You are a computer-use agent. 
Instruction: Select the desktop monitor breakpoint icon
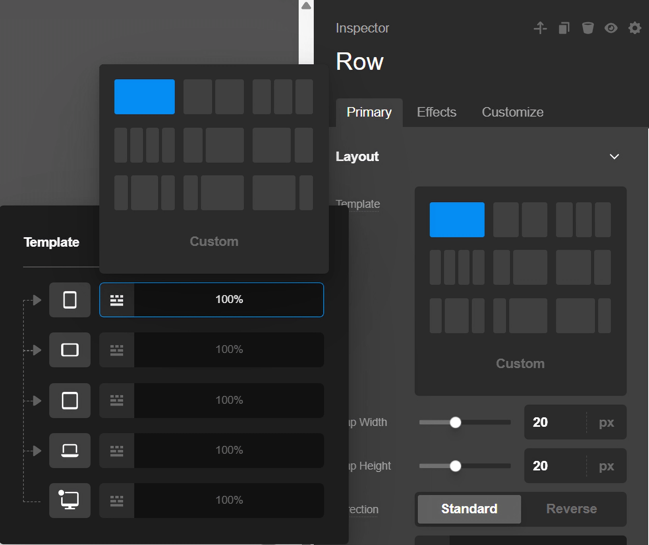click(70, 501)
